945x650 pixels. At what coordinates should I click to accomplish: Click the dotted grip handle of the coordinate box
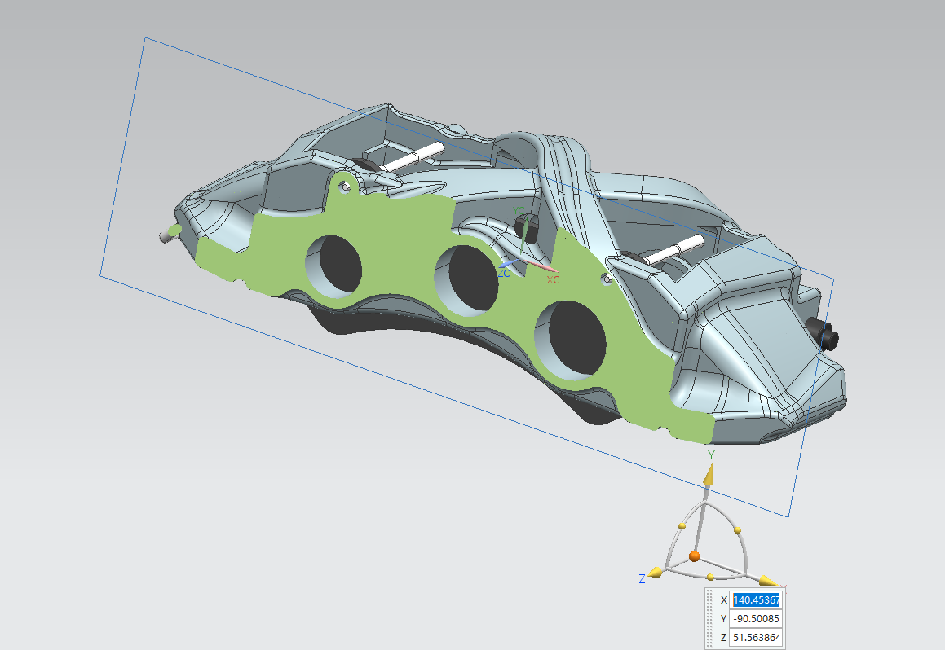pyautogui.click(x=710, y=618)
